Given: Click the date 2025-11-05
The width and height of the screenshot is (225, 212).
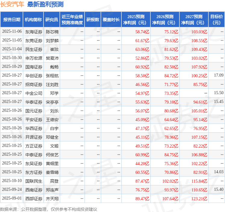Looking at the screenshot, I should [12, 40].
